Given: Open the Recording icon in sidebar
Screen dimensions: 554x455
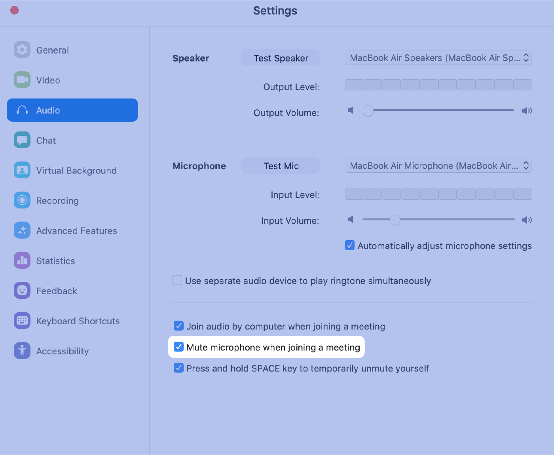Looking at the screenshot, I should (x=22, y=200).
